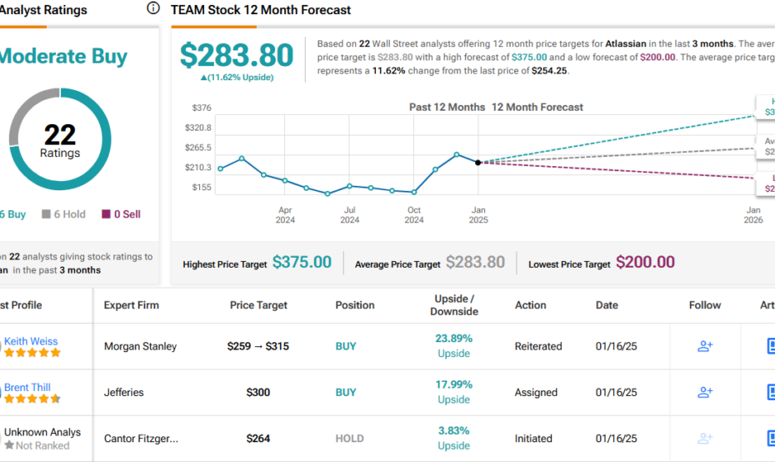
Task: Click the Oct 2024 axis label
Action: coord(413,214)
